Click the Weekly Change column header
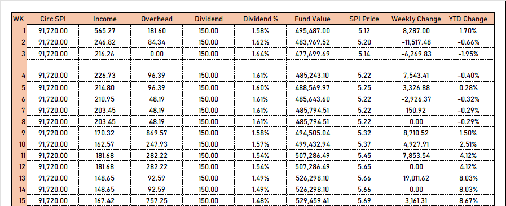506x206 pixels. [416, 19]
